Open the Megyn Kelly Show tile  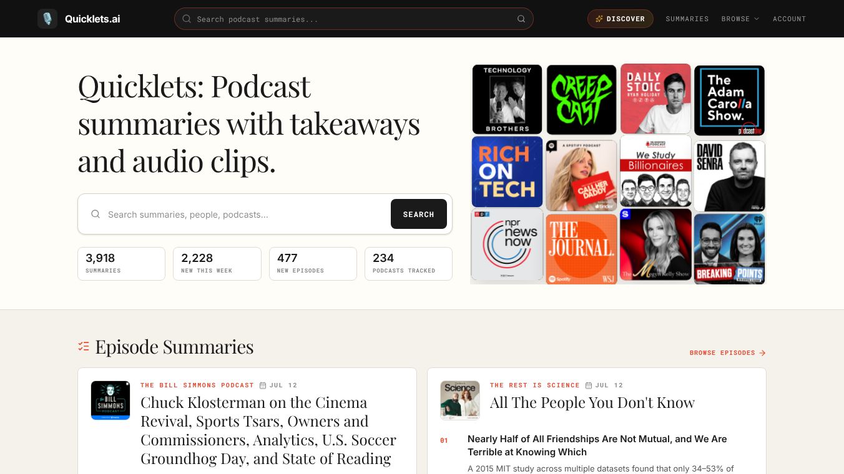[x=655, y=244]
